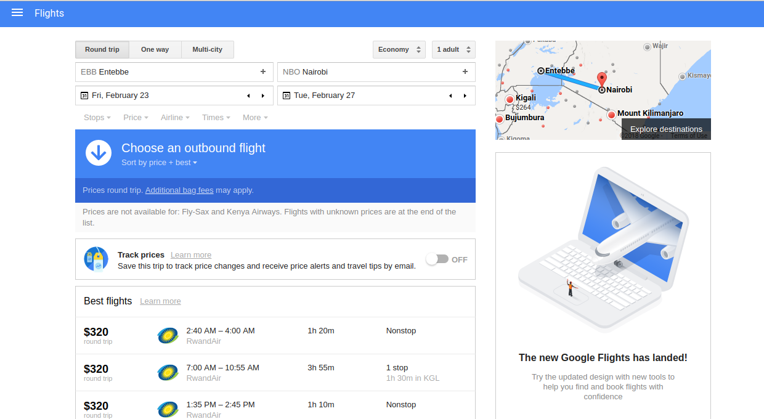Click the 1 stop label
Viewport: 764px width, 419px height.
pyautogui.click(x=397, y=368)
